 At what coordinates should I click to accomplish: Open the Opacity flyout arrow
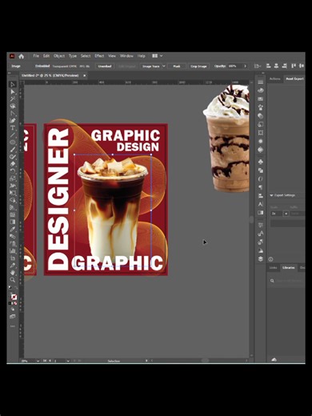tap(245, 66)
